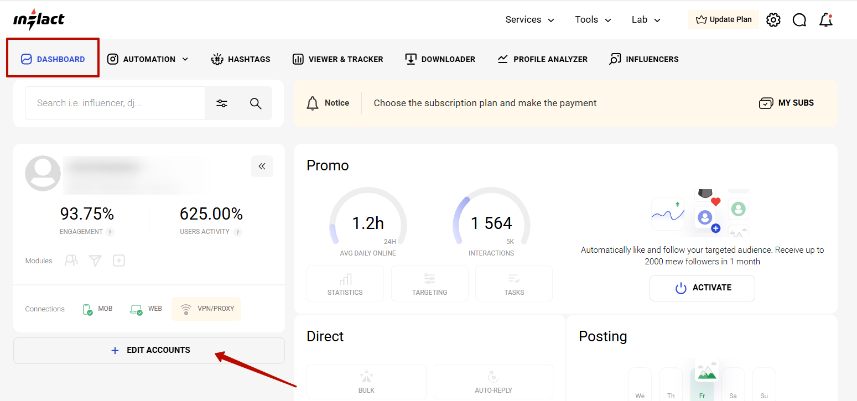
Task: Click the influencer search input field
Action: (115, 103)
